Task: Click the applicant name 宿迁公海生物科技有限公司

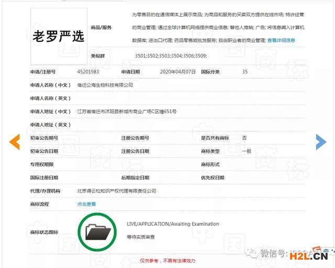Action: [105, 85]
